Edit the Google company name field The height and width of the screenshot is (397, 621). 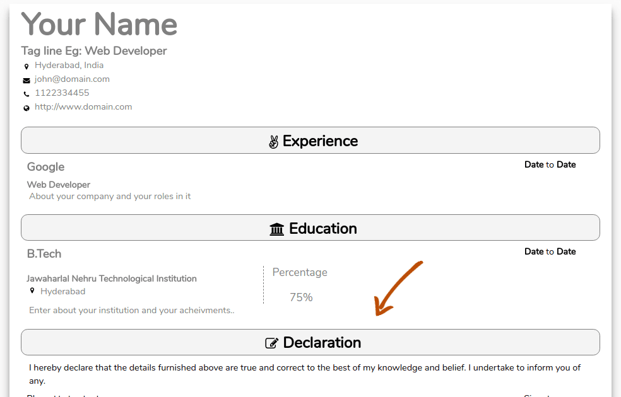45,167
